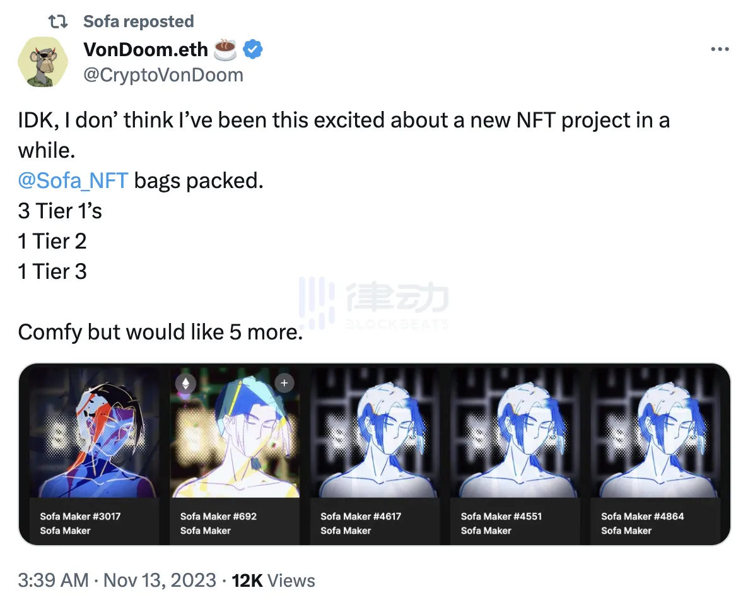This screenshot has height=607, width=748.
Task: Select the Sofa Maker #4617 artwork image
Action: pyautogui.click(x=375, y=432)
